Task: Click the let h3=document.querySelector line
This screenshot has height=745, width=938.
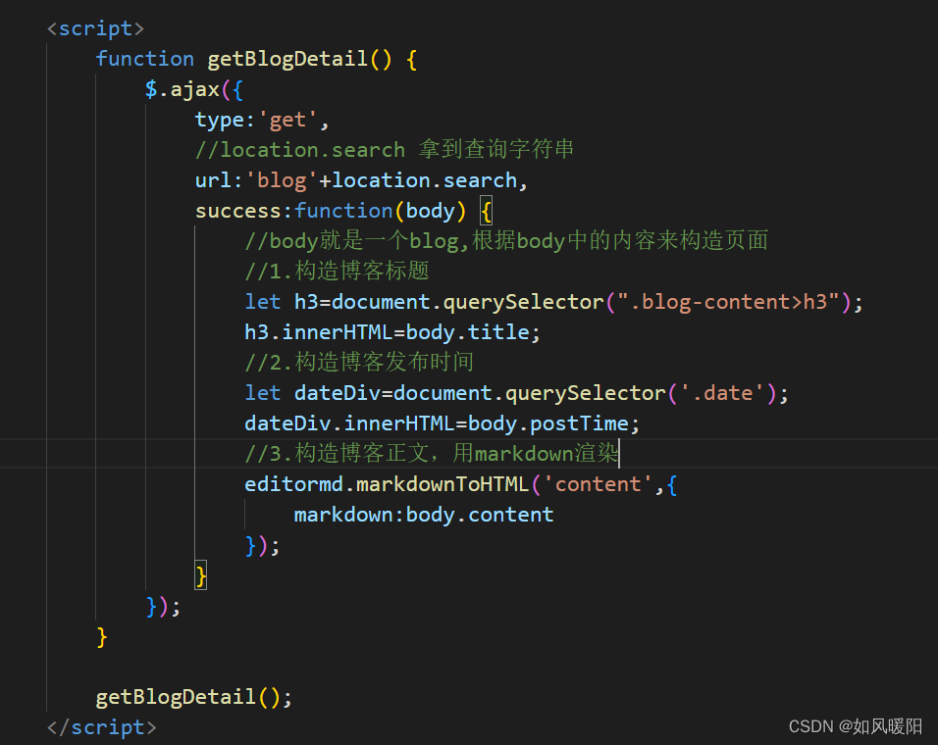Action: click(x=553, y=302)
